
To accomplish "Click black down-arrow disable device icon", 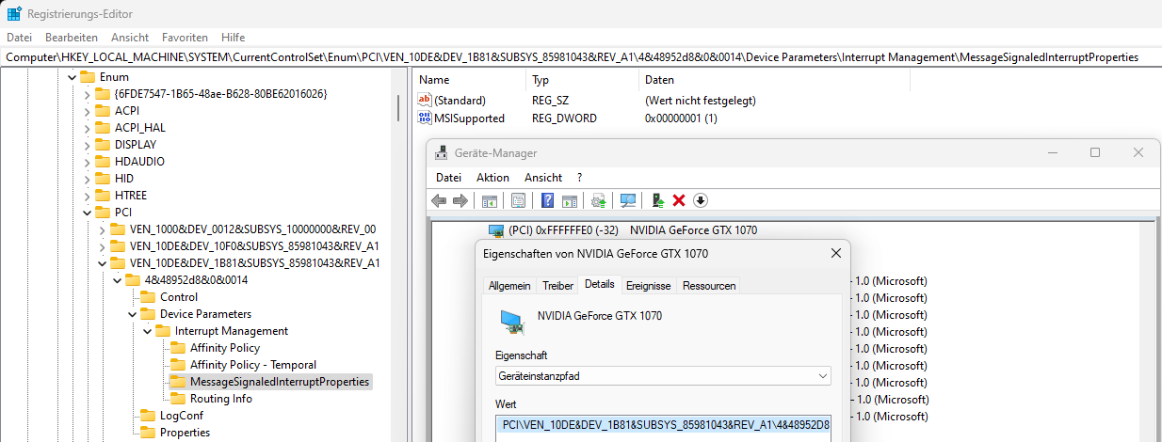I will click(700, 200).
